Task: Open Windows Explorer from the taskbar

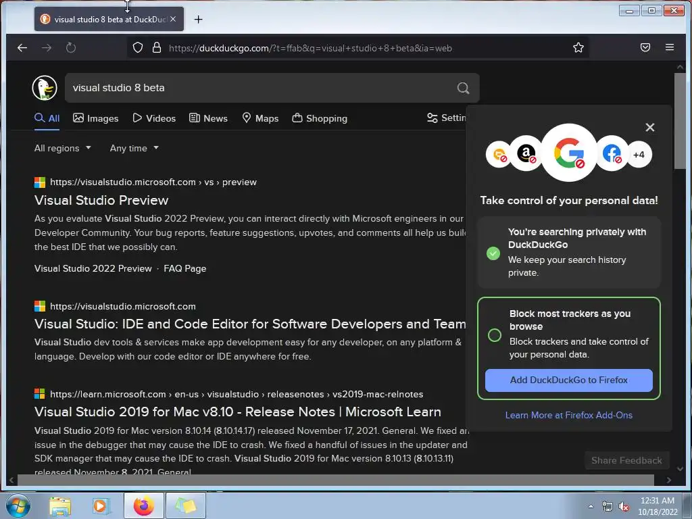Action: click(60, 506)
